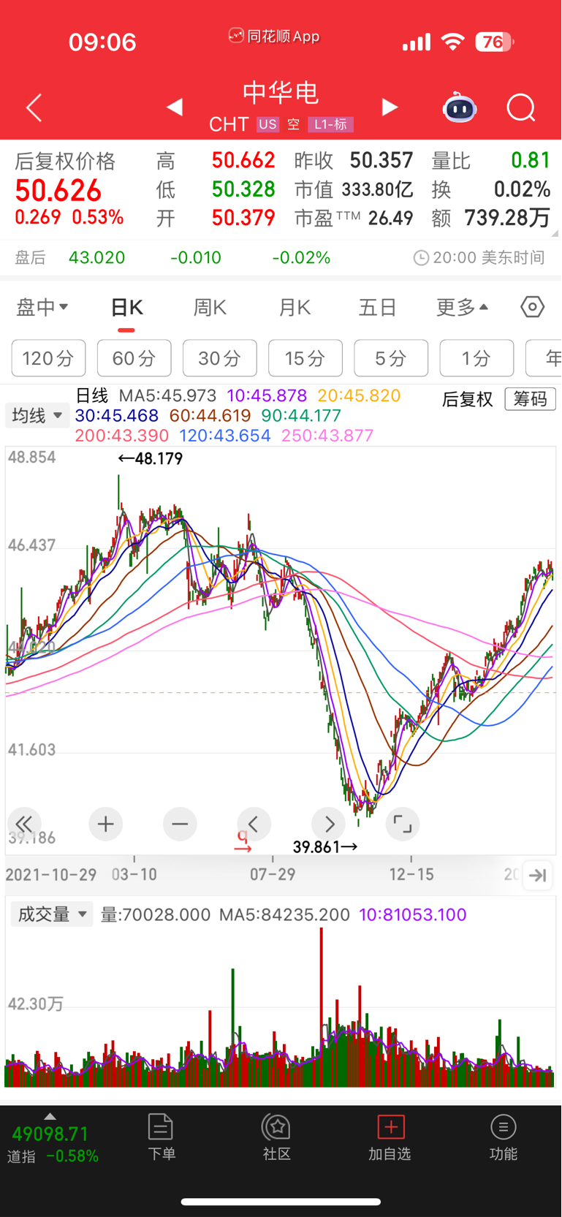Select the 5分 interval
Viewport: 562px width, 1217px height.
point(391,358)
